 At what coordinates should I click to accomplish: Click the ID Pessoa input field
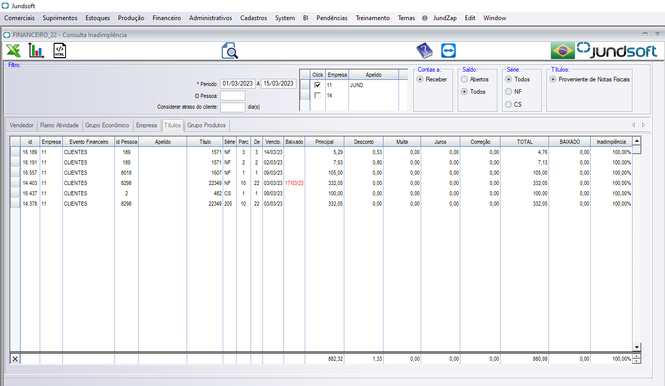232,95
